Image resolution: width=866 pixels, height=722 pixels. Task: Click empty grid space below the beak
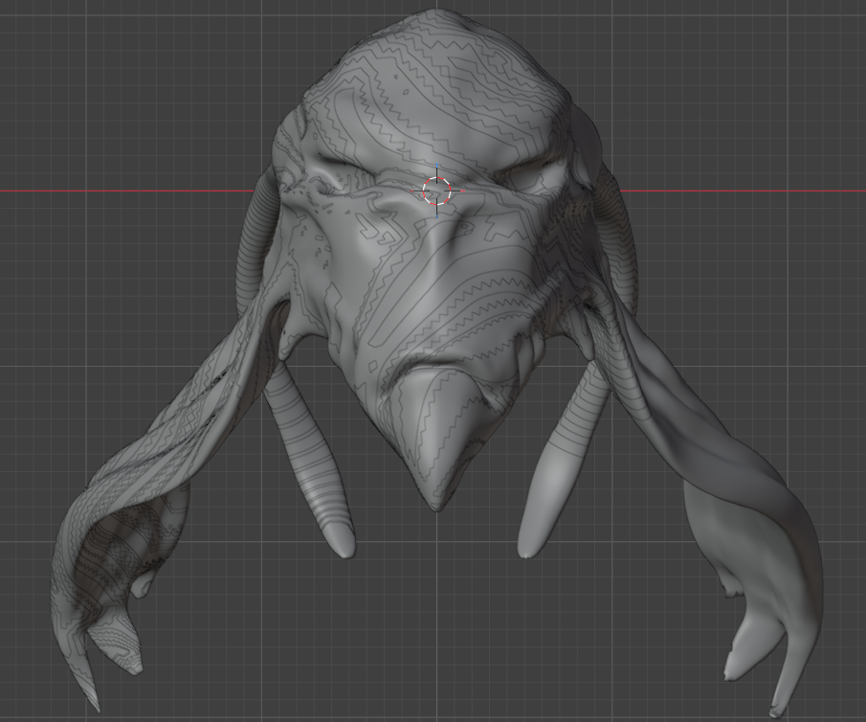436,622
